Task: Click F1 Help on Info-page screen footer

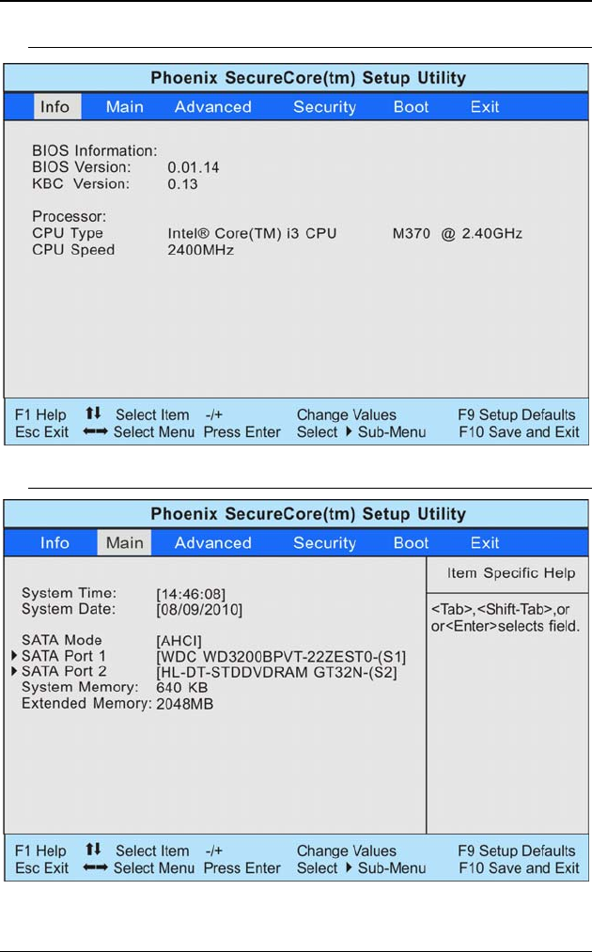Action: point(40,415)
